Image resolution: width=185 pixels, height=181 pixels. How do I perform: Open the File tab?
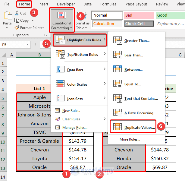[x=6, y=4]
